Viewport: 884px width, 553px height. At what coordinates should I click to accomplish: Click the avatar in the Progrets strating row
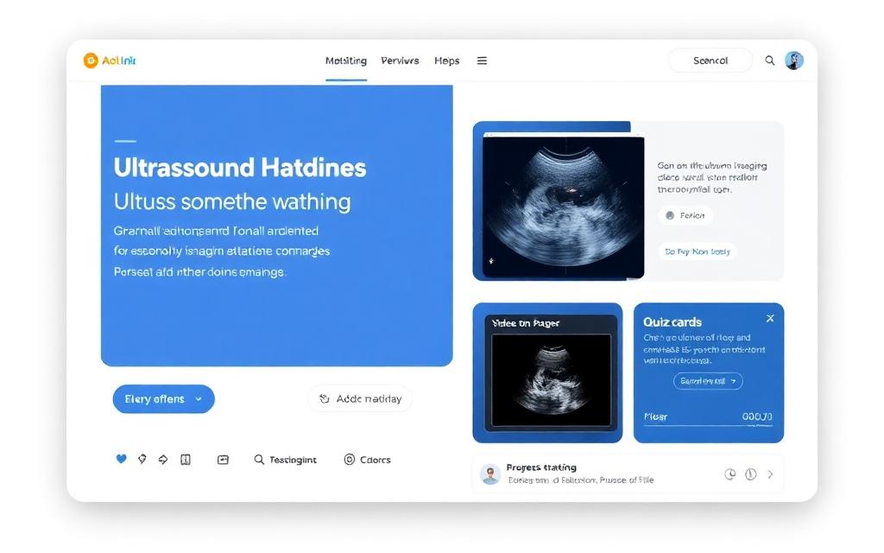point(490,474)
